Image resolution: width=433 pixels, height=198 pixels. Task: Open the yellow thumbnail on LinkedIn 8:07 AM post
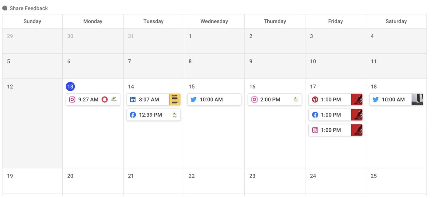click(x=175, y=99)
